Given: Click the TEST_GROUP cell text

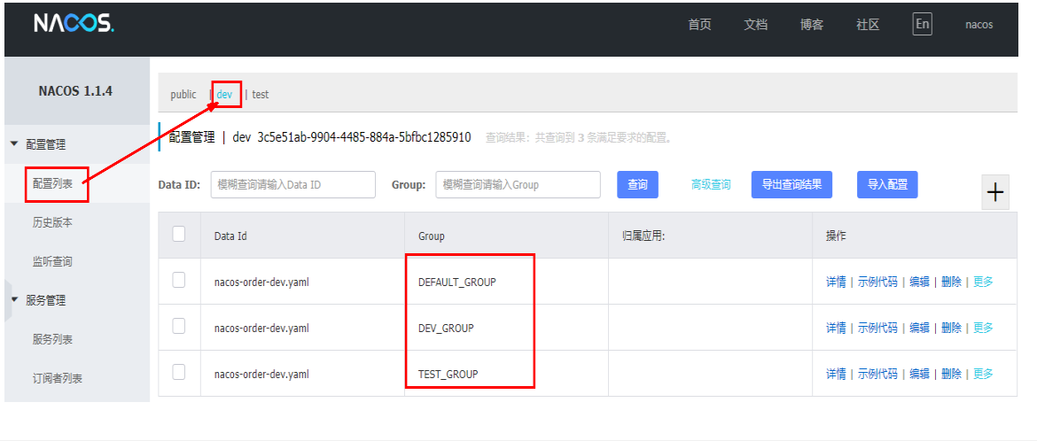Looking at the screenshot, I should pyautogui.click(x=448, y=375).
